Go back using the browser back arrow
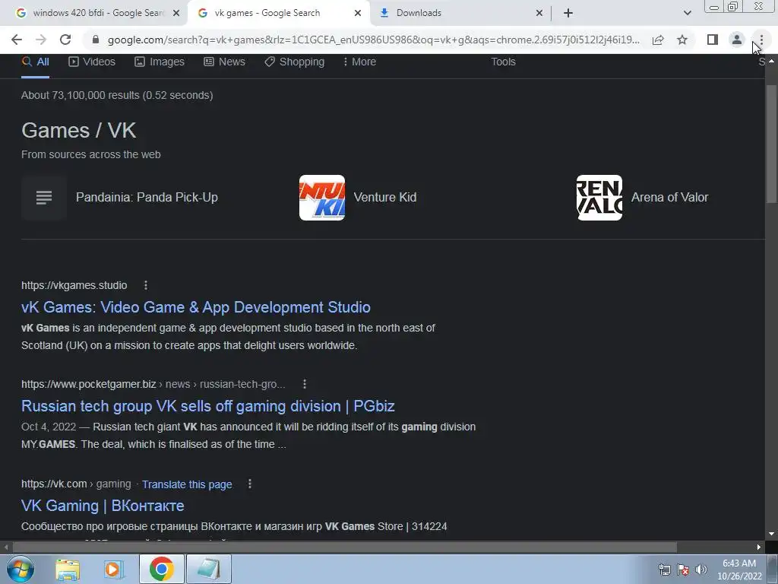This screenshot has width=778, height=584. pyautogui.click(x=17, y=40)
